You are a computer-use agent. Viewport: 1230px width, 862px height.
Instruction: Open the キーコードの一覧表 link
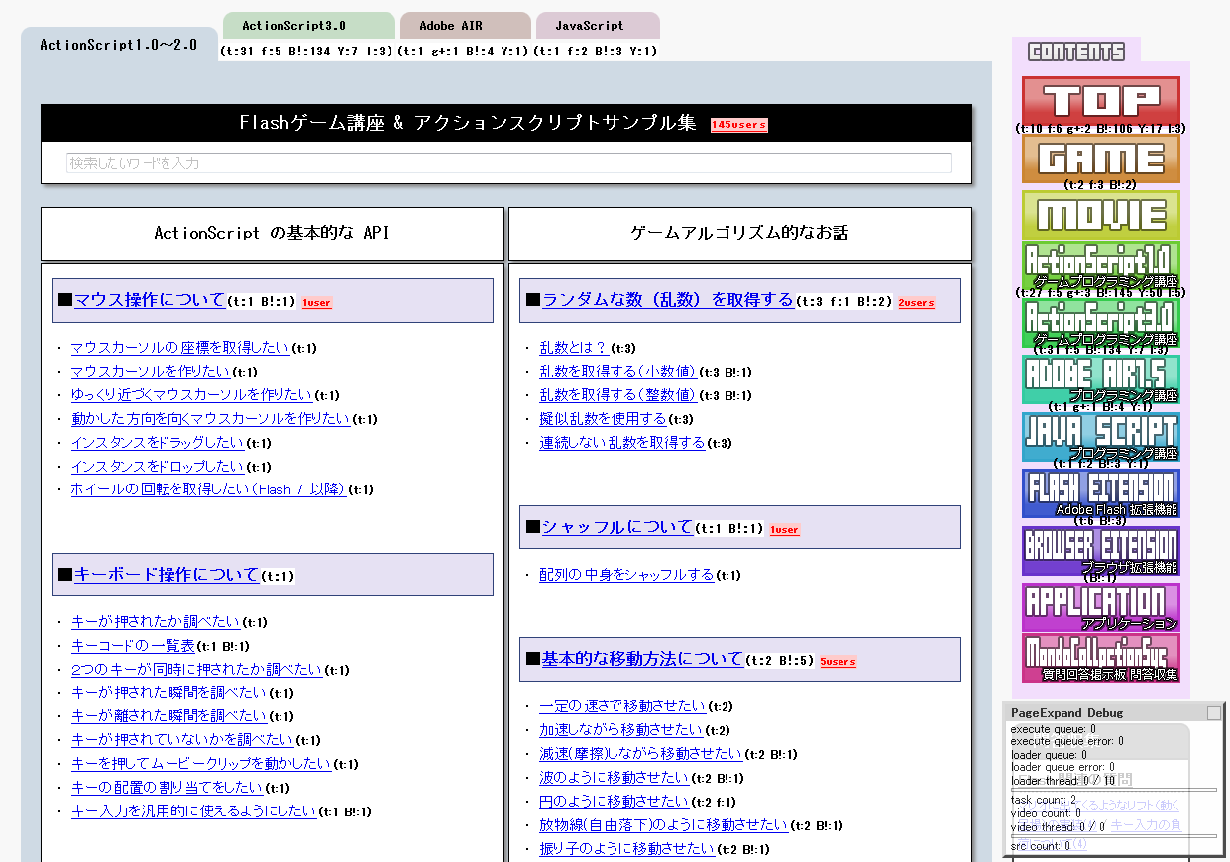pyautogui.click(x=133, y=646)
